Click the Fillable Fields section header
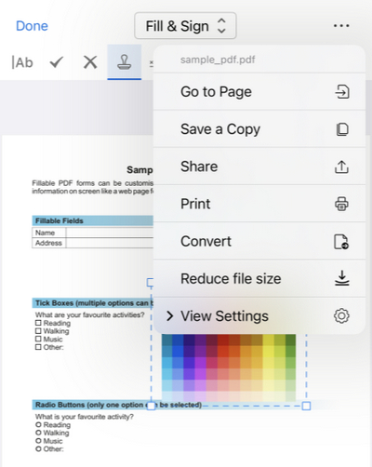 coord(93,220)
